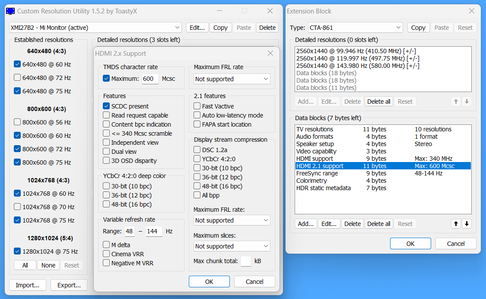Click the Custom Resolution Utility monitor icon
486x299 pixels.
(11, 11)
